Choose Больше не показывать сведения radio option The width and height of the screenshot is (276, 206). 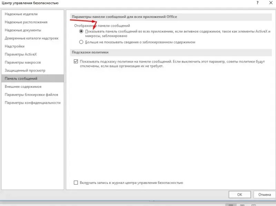81,42
